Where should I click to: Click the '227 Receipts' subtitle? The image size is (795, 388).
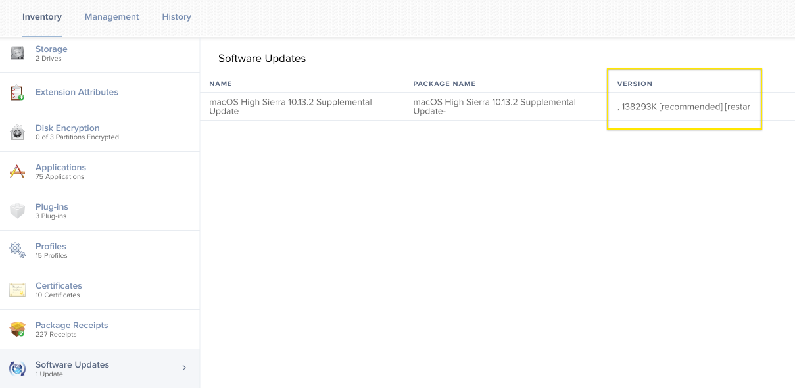[56, 335]
